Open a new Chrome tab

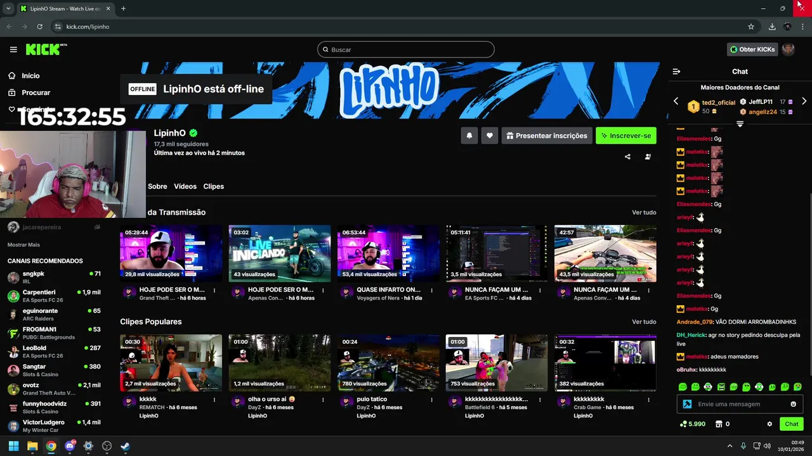pyautogui.click(x=123, y=8)
